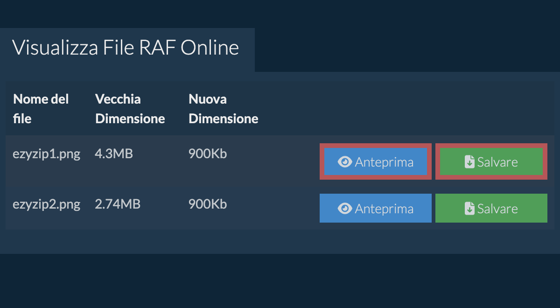
Task: Click the 2.74MB old size value
Action: tap(118, 204)
